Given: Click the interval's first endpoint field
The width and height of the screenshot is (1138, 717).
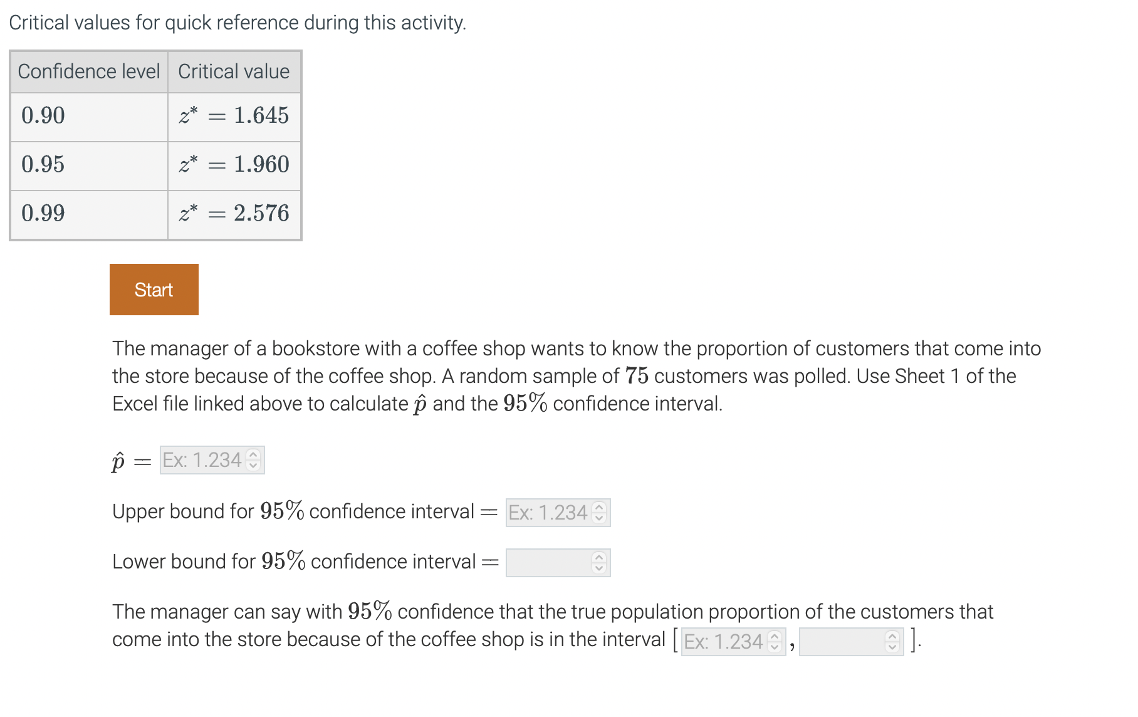Looking at the screenshot, I should pyautogui.click(x=727, y=641).
